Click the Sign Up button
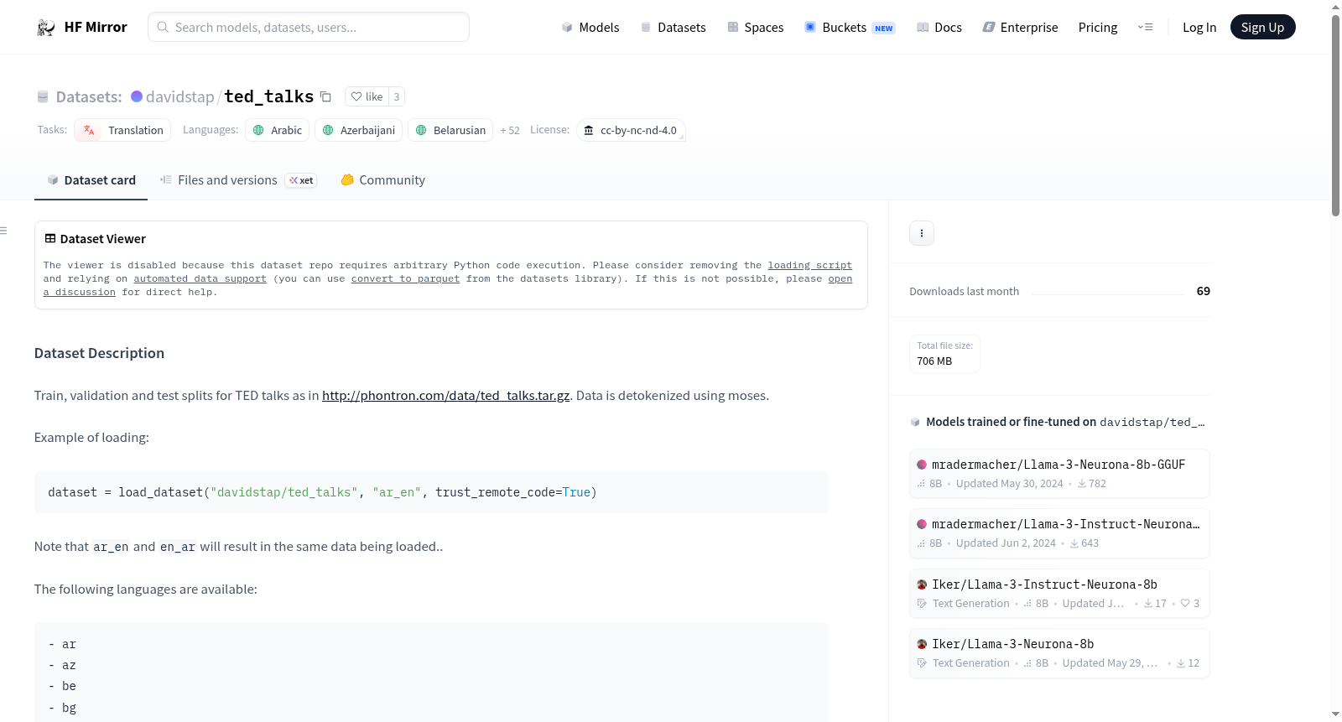 (1262, 27)
